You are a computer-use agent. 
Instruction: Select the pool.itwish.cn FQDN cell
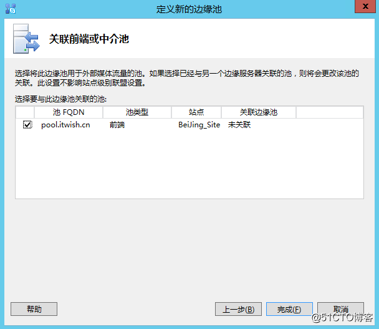pyautogui.click(x=65, y=125)
